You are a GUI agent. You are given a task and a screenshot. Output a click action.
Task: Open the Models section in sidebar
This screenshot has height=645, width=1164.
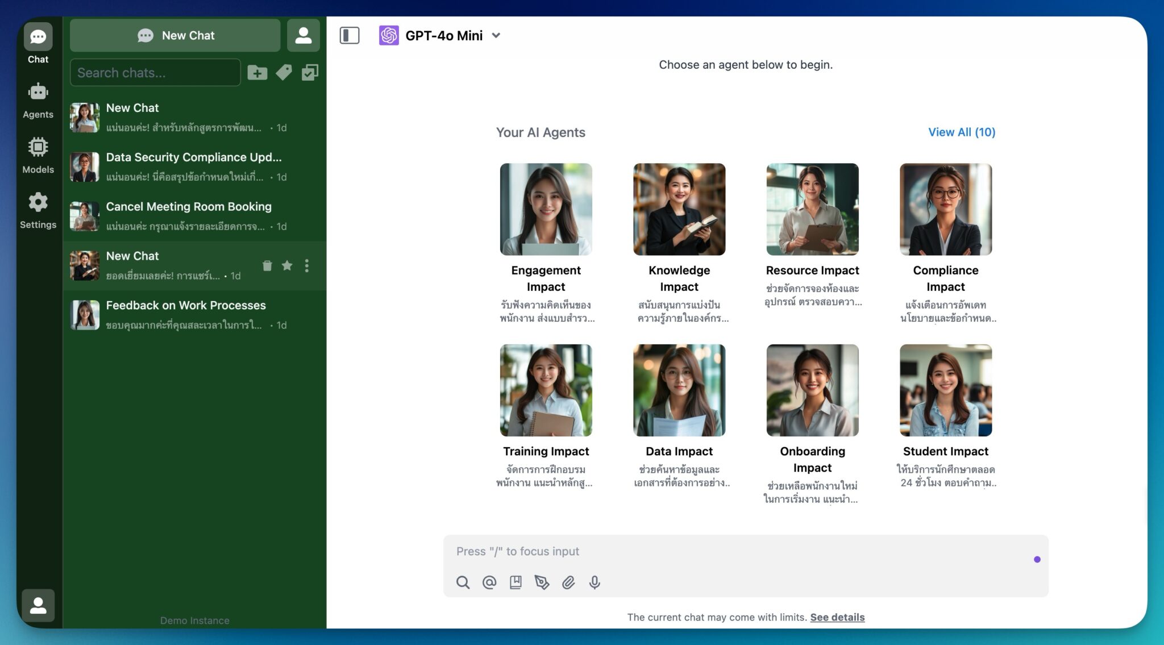click(x=38, y=153)
